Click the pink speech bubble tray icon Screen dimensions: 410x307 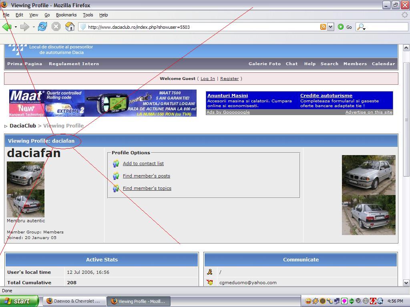[344, 301]
